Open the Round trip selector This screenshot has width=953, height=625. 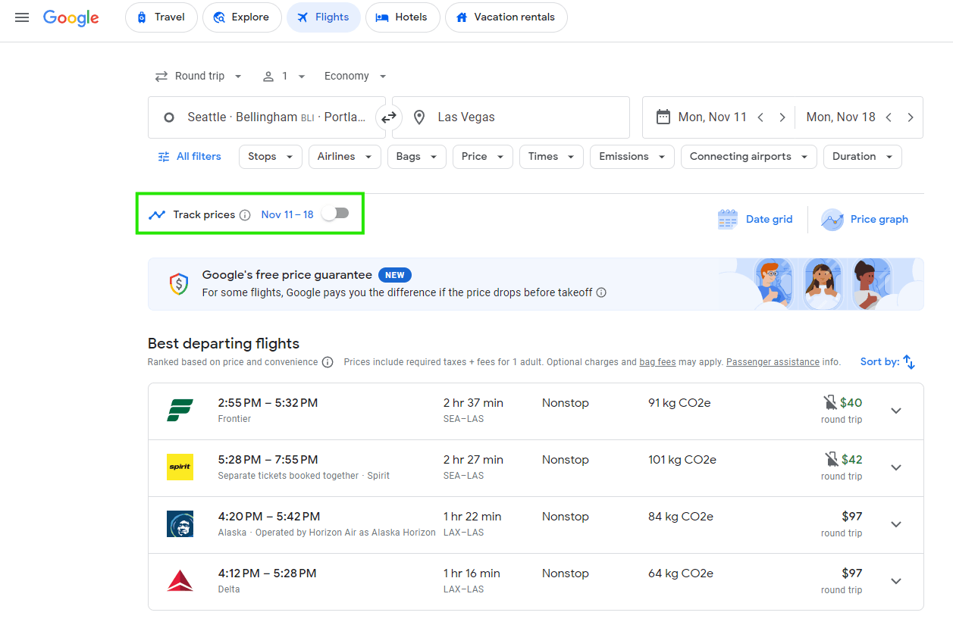pos(198,76)
